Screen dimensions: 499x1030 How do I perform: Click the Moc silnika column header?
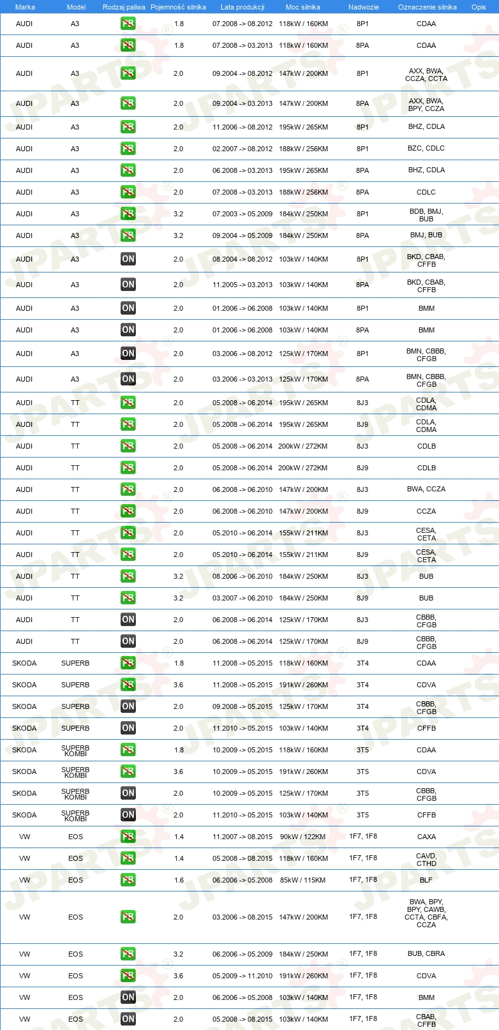click(303, 7)
